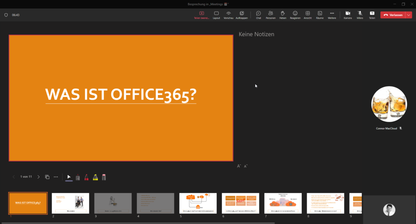Select the laser pointer tool

(78, 177)
